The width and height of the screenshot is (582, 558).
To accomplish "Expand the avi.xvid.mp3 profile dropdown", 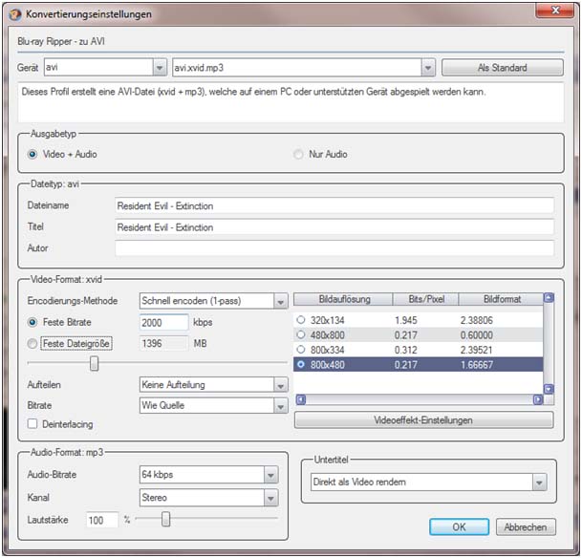I will 427,68.
